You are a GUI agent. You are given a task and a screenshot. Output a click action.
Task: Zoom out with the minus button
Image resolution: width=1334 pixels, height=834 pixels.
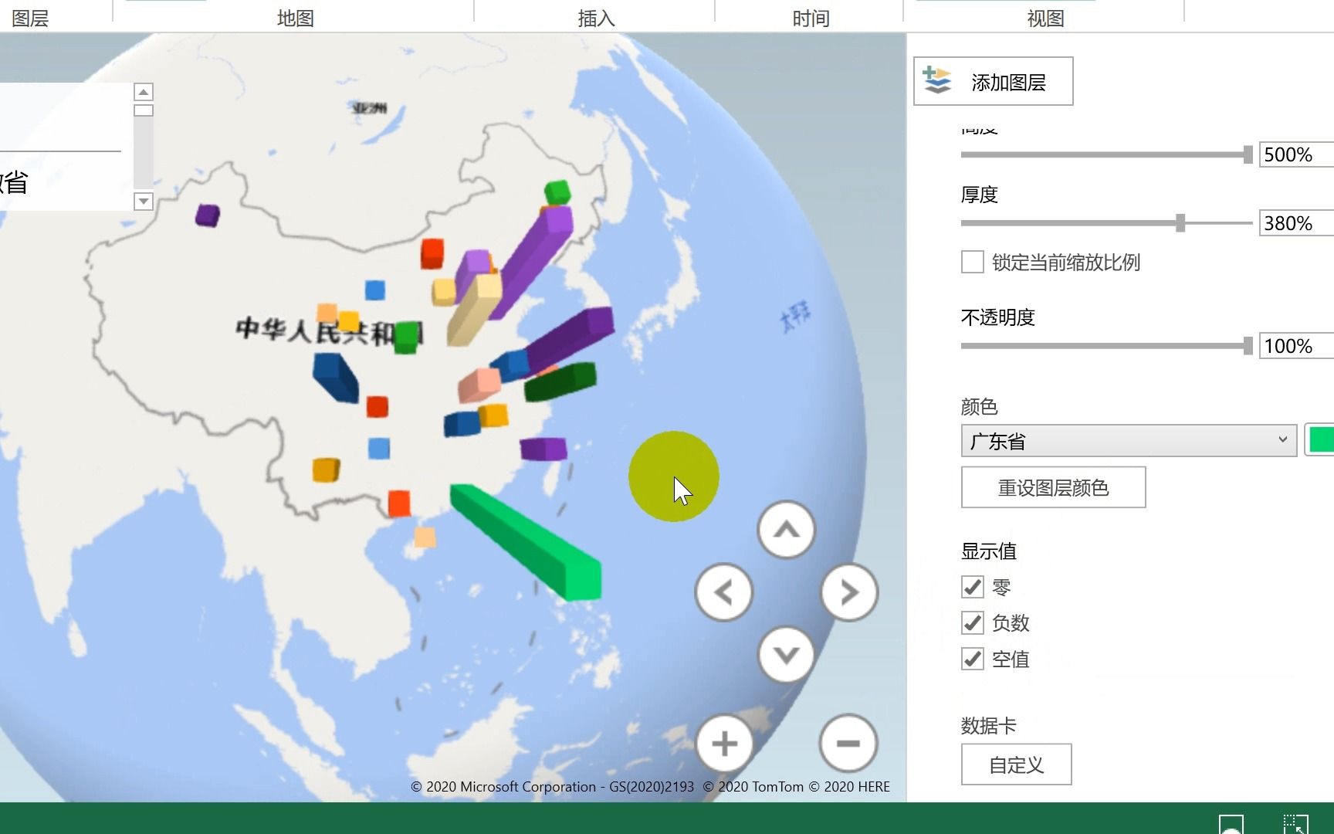(848, 744)
